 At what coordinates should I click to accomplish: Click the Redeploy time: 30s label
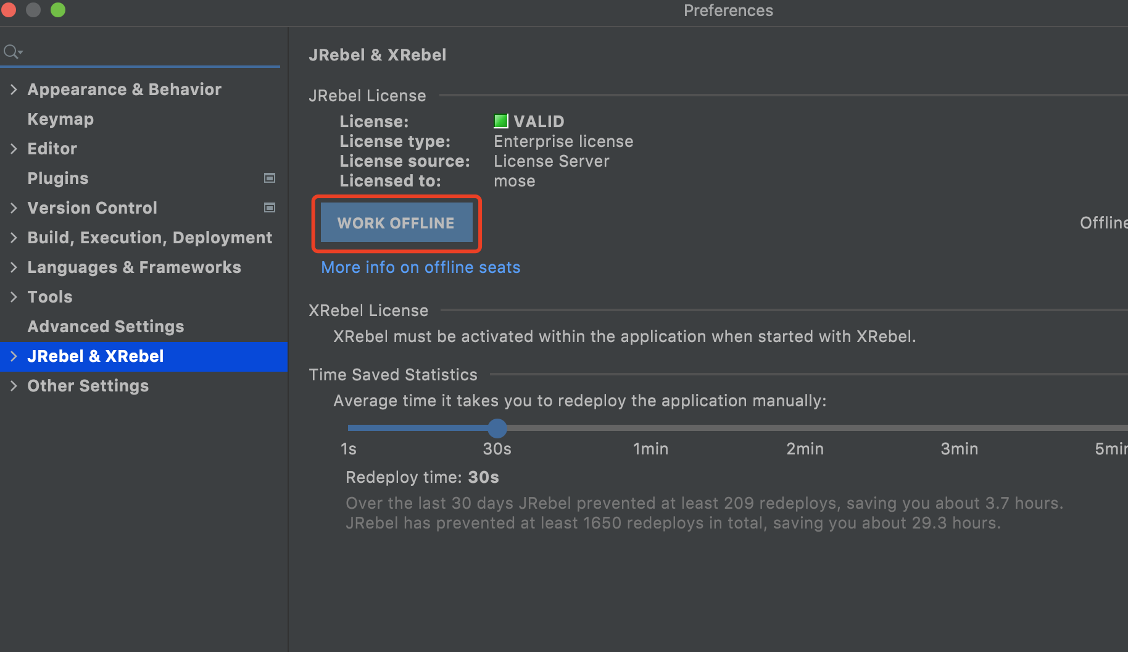[x=422, y=477]
